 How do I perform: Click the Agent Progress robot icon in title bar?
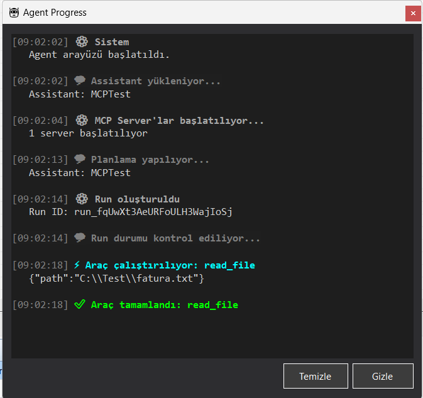(14, 13)
